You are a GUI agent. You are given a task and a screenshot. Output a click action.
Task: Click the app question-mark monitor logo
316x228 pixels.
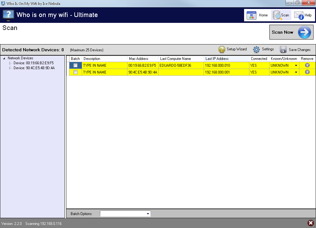coord(8,15)
